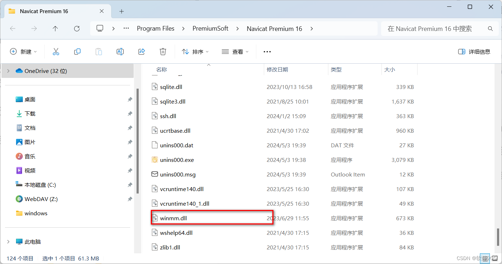Click the Share icon in toolbar

click(x=142, y=52)
